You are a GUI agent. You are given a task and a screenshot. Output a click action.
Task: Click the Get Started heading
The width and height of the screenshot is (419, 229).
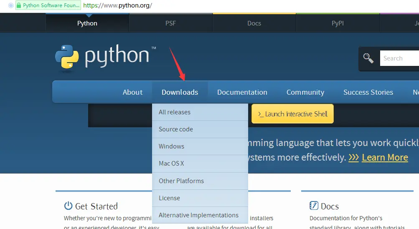(x=96, y=206)
